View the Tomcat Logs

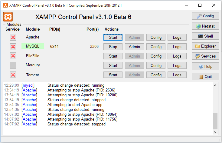[x=177, y=75]
